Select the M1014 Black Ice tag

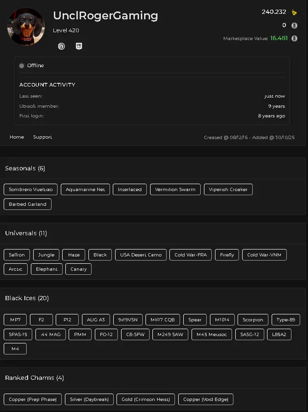coord(222,320)
